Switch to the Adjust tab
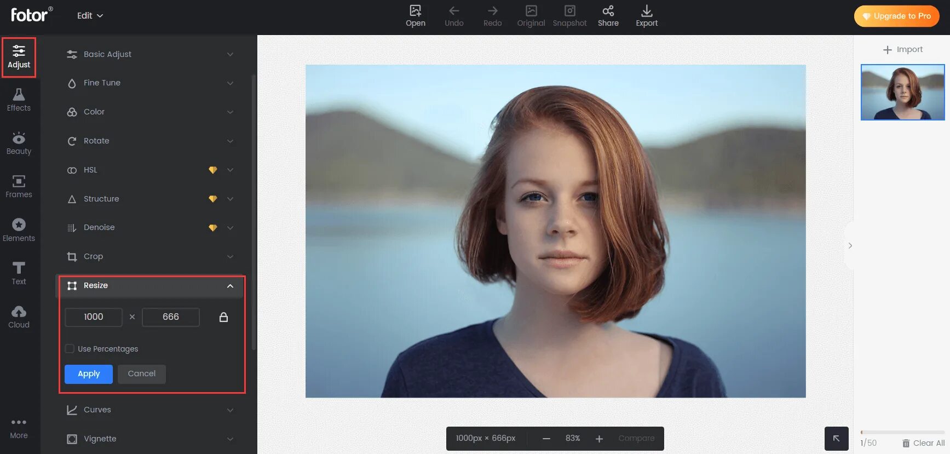The image size is (950, 454). tap(19, 57)
